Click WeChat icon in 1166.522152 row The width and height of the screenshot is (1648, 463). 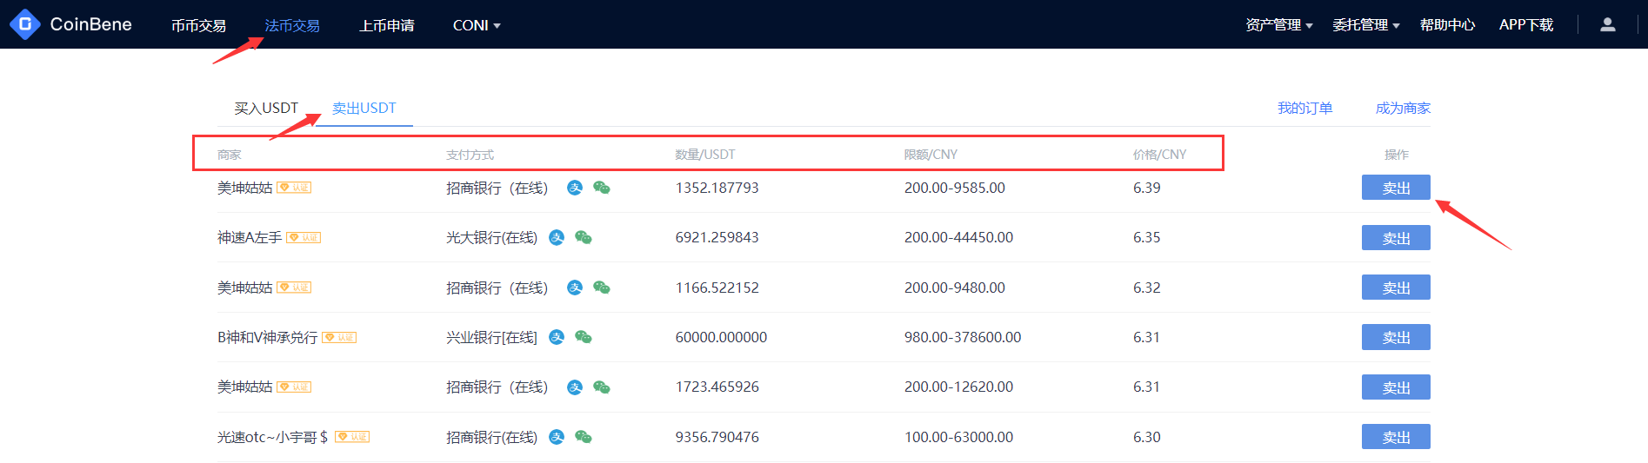[x=602, y=288]
